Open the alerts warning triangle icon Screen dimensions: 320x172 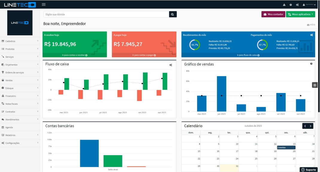tap(284, 5)
